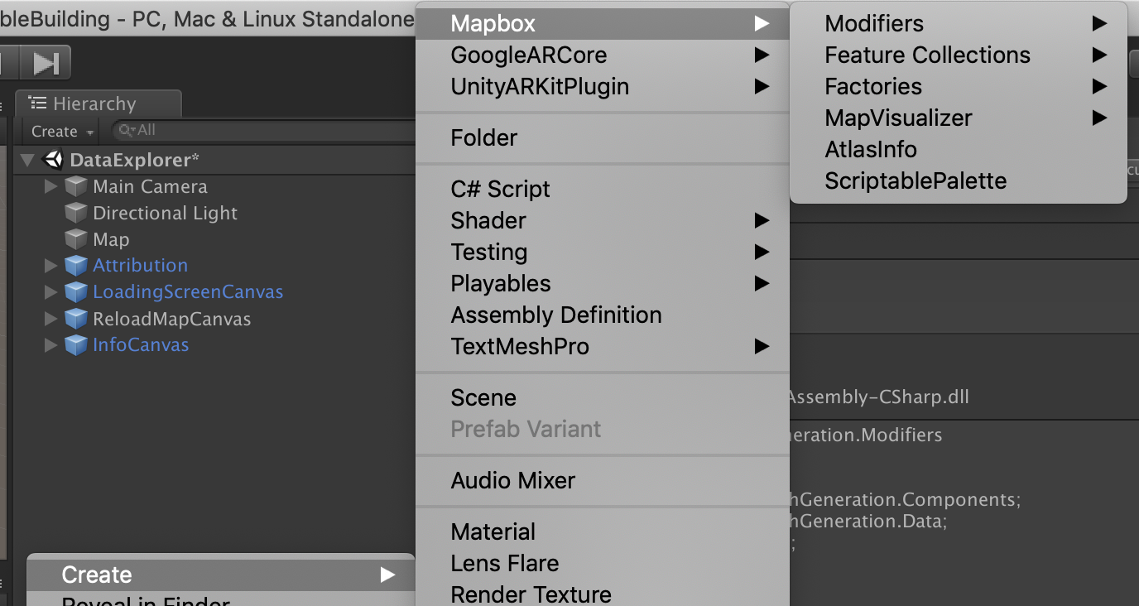Choose AtlasInfo from the Mapbox submenu
Viewport: 1139px width, 606px height.
[x=870, y=149]
